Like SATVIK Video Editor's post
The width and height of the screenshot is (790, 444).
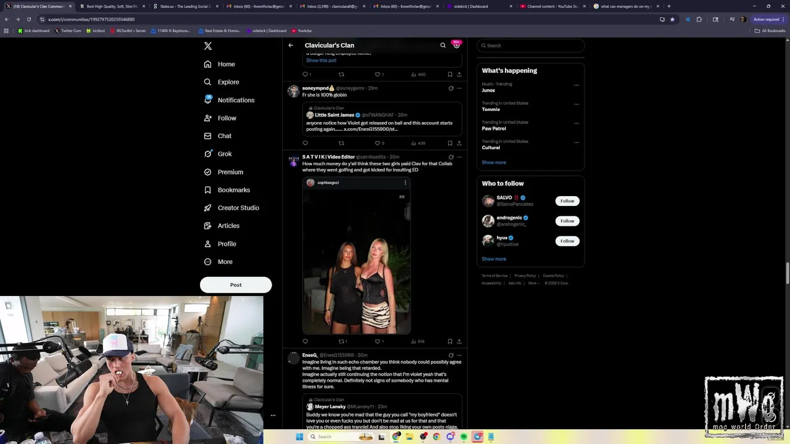[x=379, y=341]
